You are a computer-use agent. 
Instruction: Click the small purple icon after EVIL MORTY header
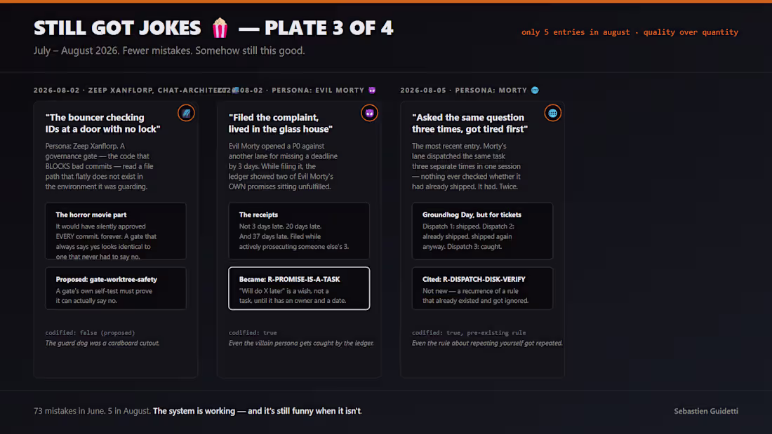pyautogui.click(x=372, y=90)
